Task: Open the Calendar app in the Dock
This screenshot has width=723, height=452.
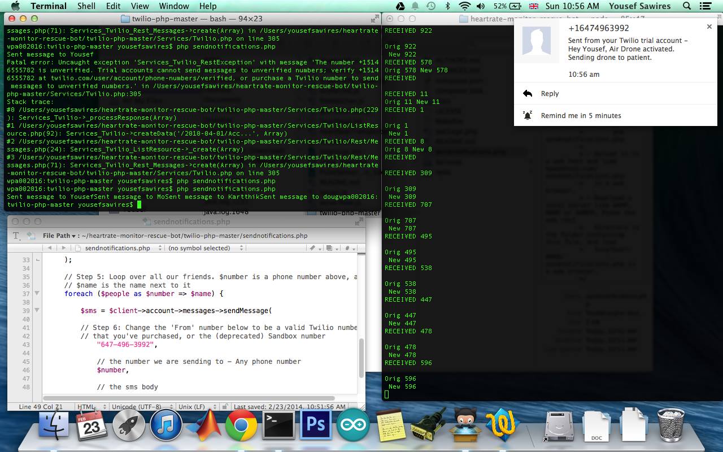Action: [x=91, y=425]
